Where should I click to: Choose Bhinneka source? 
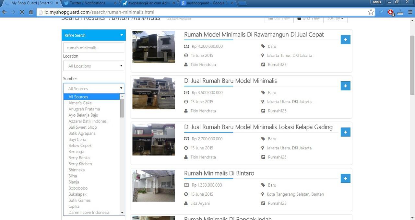92,170
